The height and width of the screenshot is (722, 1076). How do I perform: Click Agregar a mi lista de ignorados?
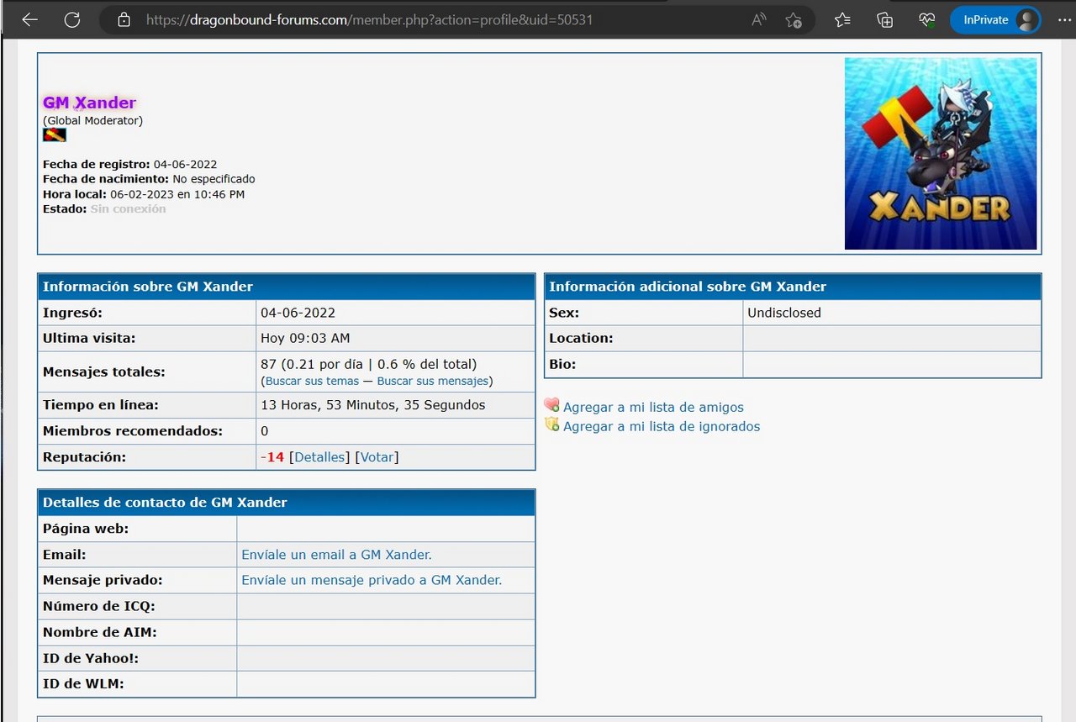tap(662, 426)
